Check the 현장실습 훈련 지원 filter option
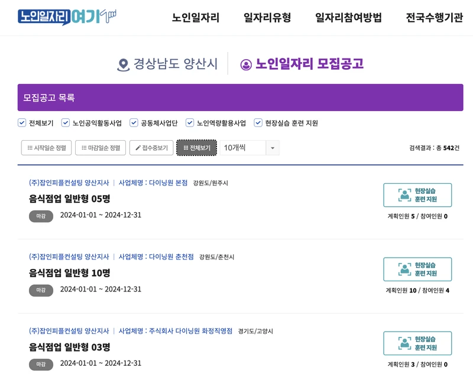Viewport: 473px width, 383px height. 258,122
